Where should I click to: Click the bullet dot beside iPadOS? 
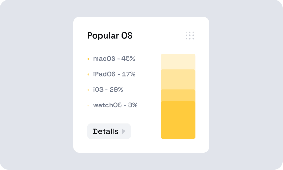tap(88, 74)
